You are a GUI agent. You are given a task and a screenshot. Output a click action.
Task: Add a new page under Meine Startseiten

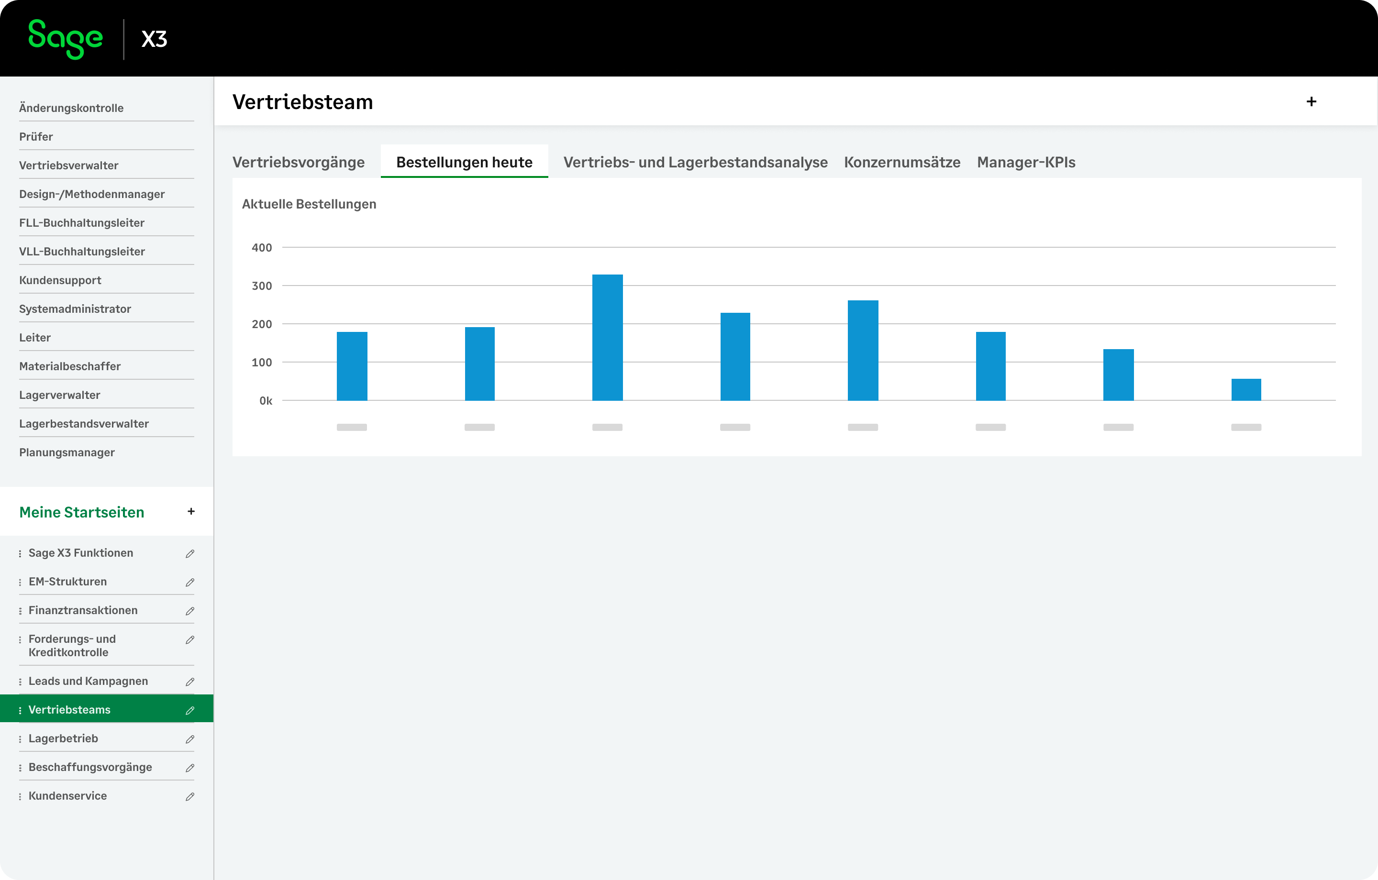point(191,512)
